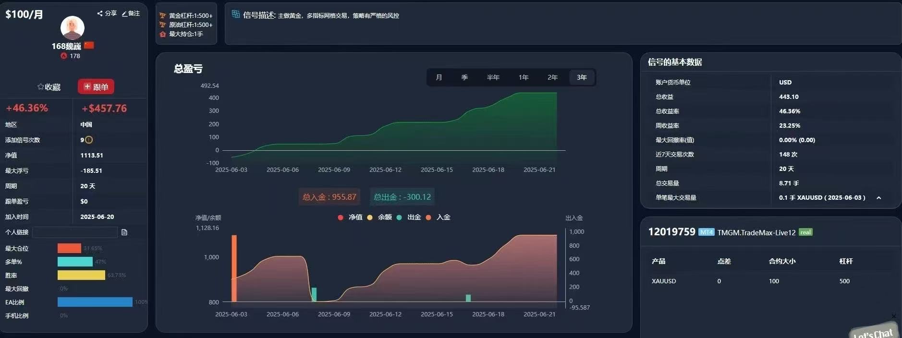The width and height of the screenshot is (902, 338).
Task: Click the red 最大仓位 bar
Action: pyautogui.click(x=69, y=248)
